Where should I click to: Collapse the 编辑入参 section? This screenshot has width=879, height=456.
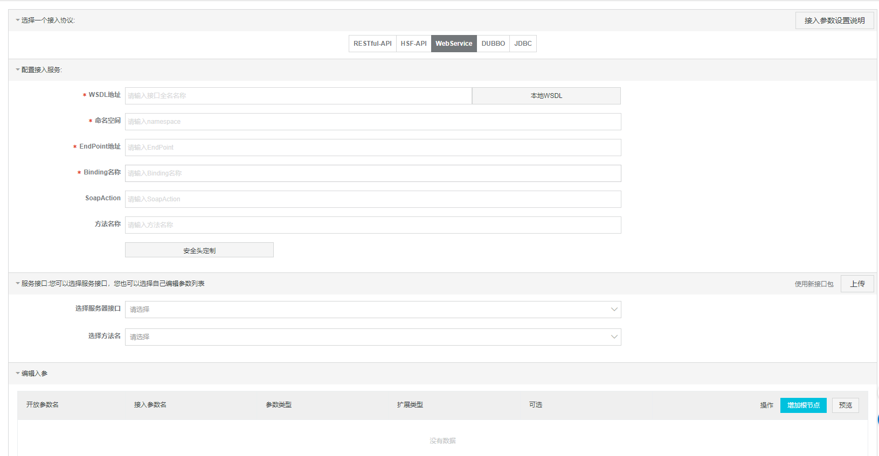(18, 374)
